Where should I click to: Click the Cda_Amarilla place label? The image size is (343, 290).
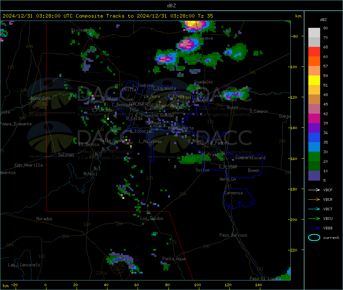(x=29, y=165)
